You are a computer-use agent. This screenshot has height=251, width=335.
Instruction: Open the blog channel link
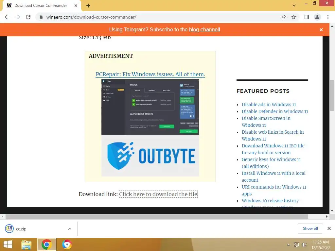coord(204,29)
